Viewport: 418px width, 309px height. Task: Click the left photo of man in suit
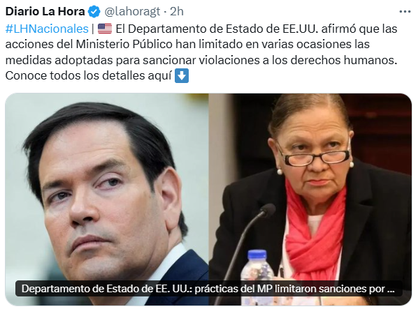[107, 199]
